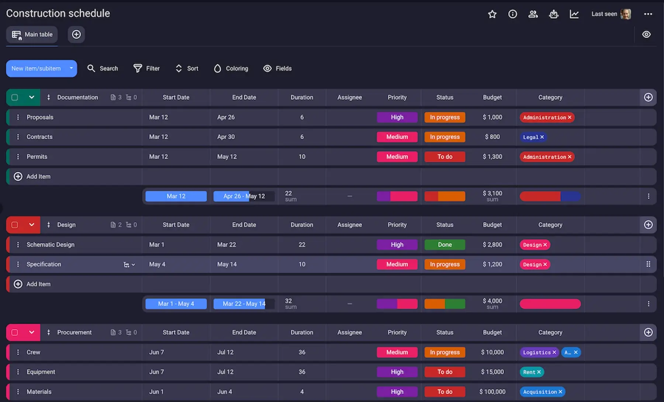The width and height of the screenshot is (664, 402).
Task: Click Design status summary color bar
Action: [445, 303]
